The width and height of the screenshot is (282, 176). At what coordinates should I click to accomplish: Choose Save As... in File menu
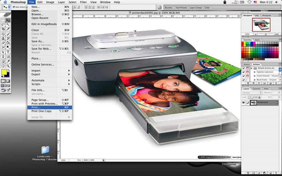pyautogui.click(x=50, y=41)
